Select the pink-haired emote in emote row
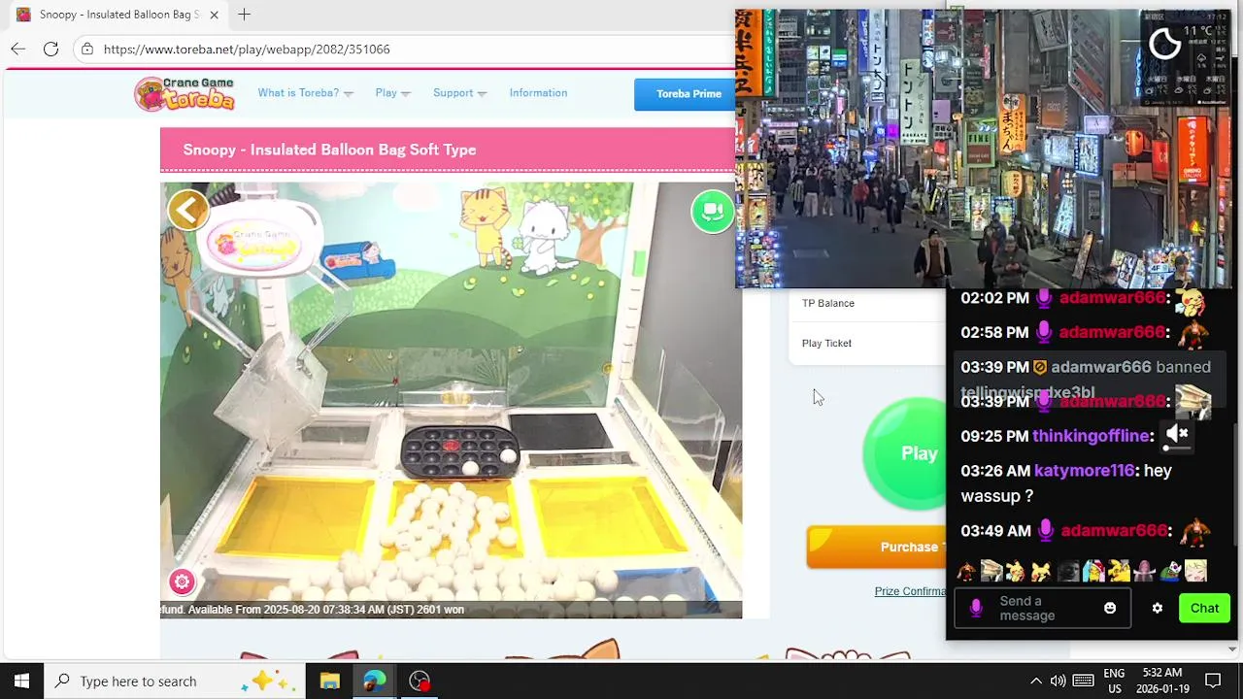The width and height of the screenshot is (1243, 699). click(1144, 571)
